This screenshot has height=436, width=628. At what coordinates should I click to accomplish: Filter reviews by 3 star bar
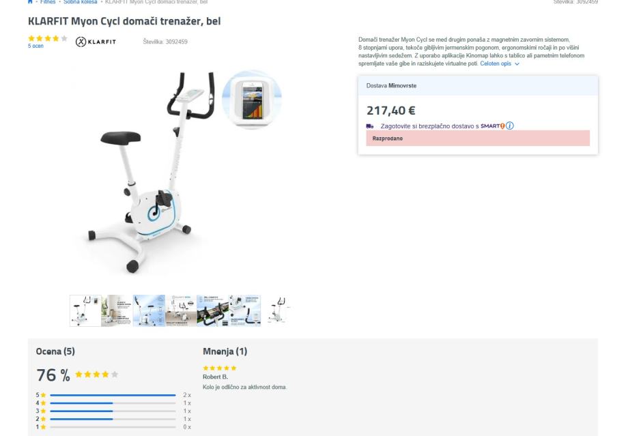click(113, 411)
